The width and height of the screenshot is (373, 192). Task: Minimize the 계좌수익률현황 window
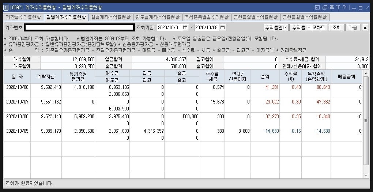[x=354, y=8]
